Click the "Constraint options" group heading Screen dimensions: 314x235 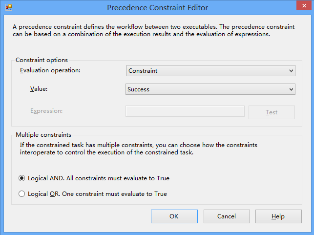click(x=42, y=60)
